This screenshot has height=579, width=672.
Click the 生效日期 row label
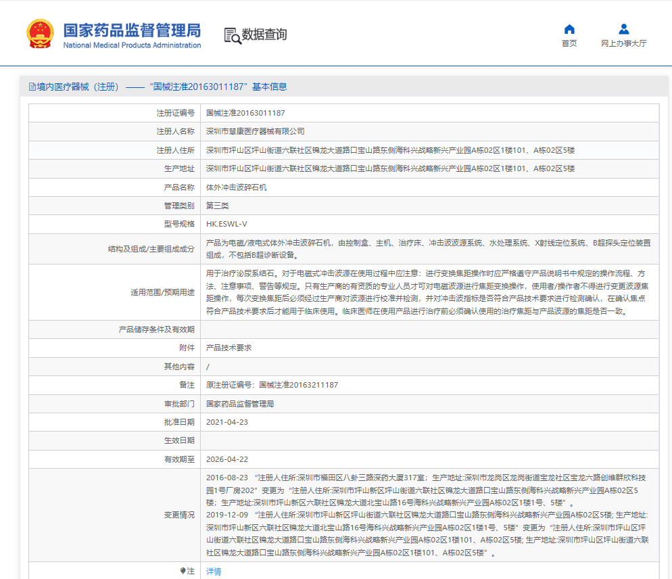[x=179, y=440]
